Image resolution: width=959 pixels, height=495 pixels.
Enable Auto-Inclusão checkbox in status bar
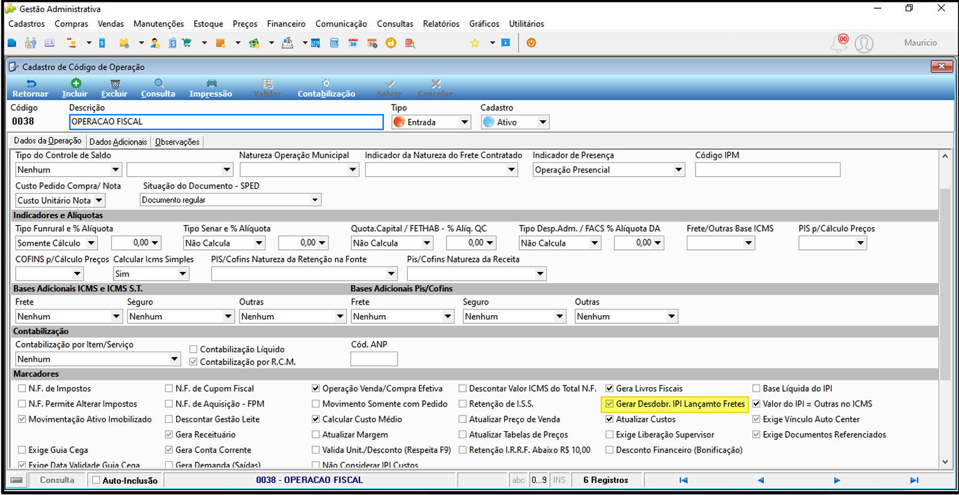point(96,480)
